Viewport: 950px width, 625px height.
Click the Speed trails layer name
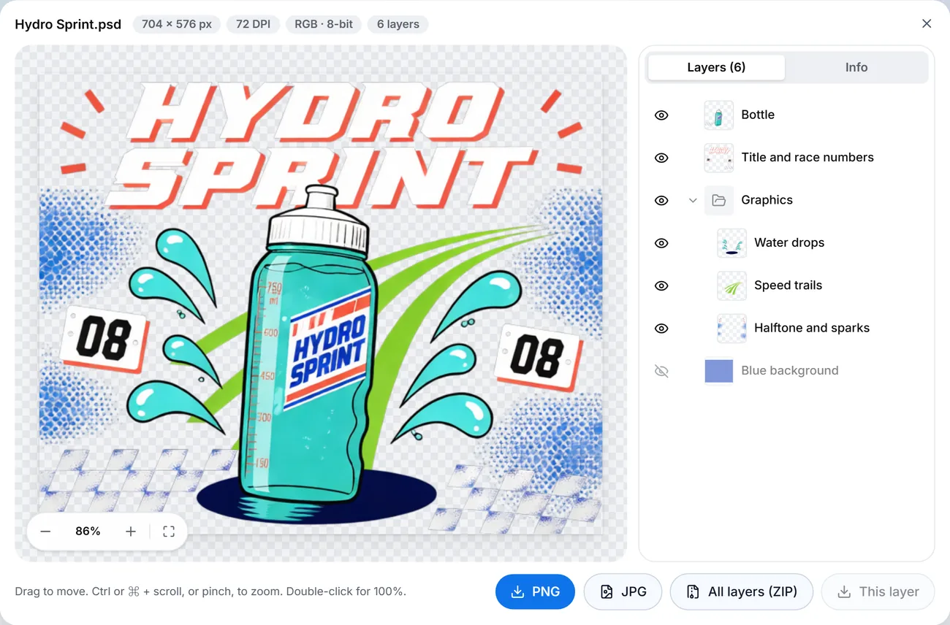pyautogui.click(x=788, y=285)
